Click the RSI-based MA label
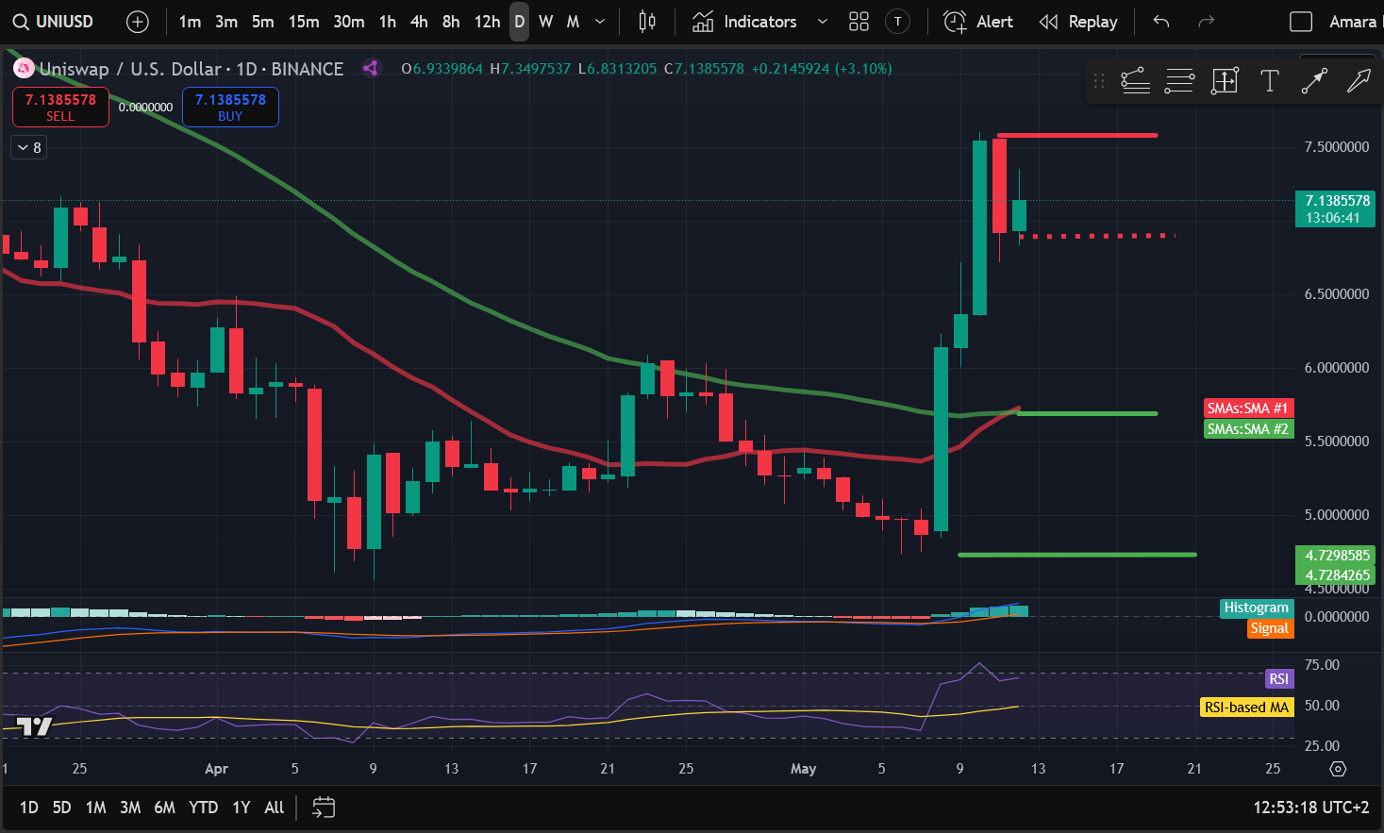This screenshot has width=1384, height=833. (x=1246, y=707)
